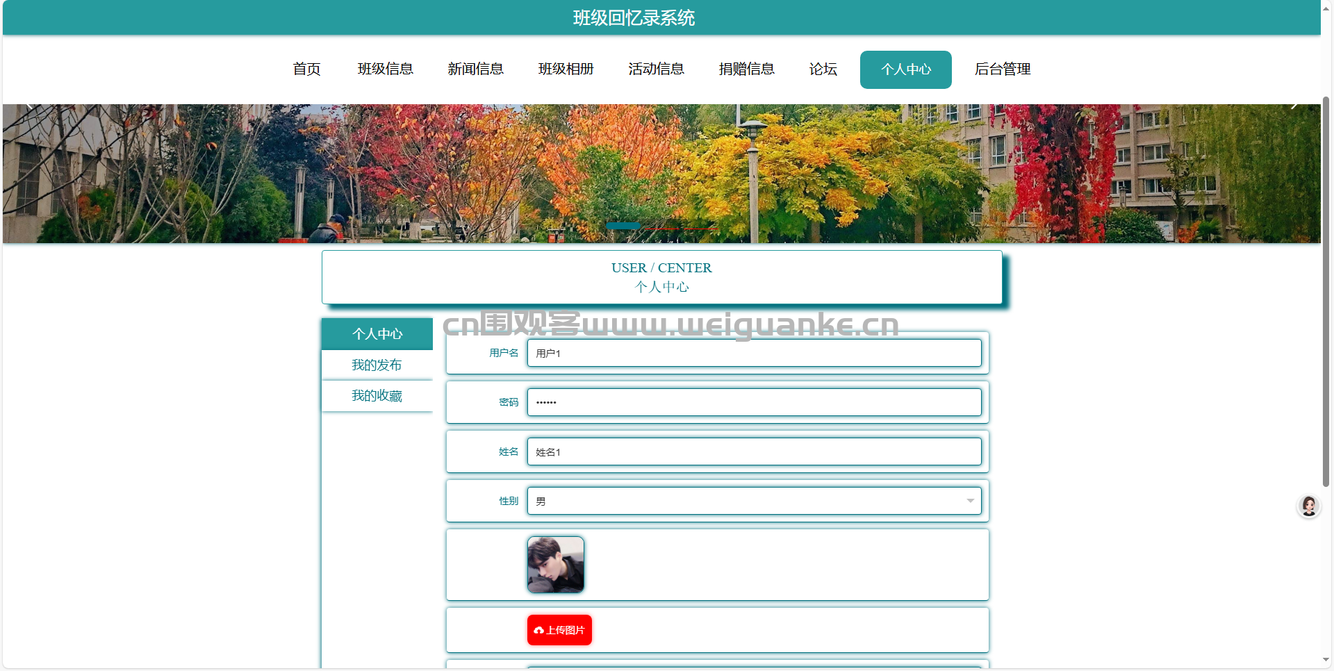Click the 用户名 input field

coord(754,353)
